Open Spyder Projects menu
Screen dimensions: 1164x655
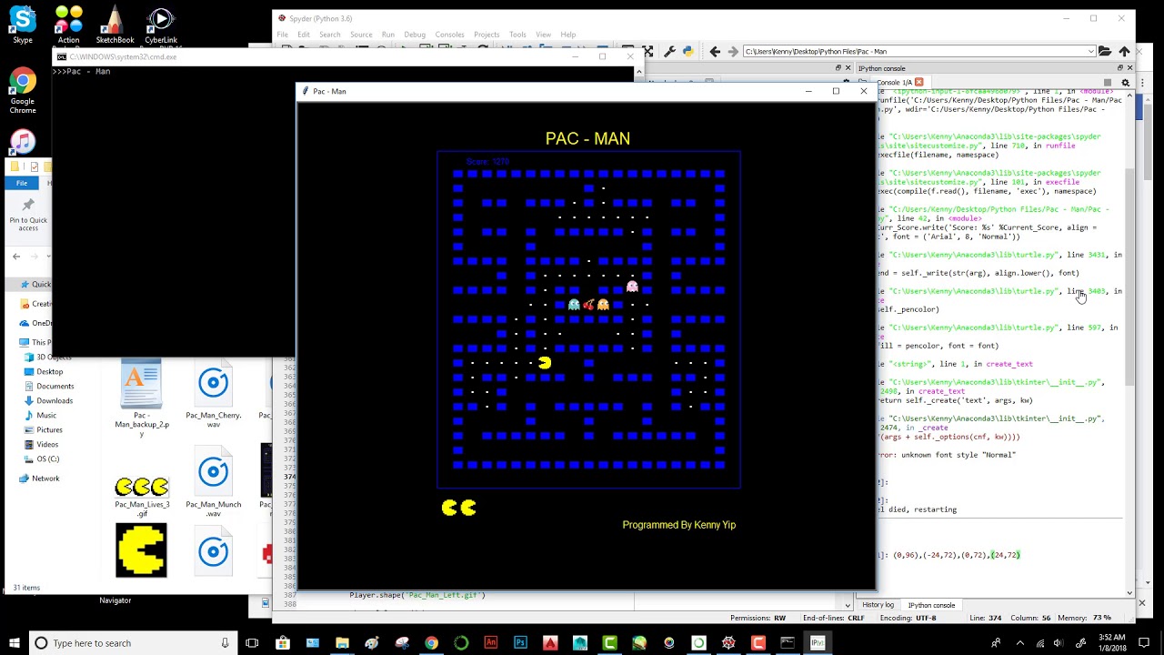coord(487,35)
